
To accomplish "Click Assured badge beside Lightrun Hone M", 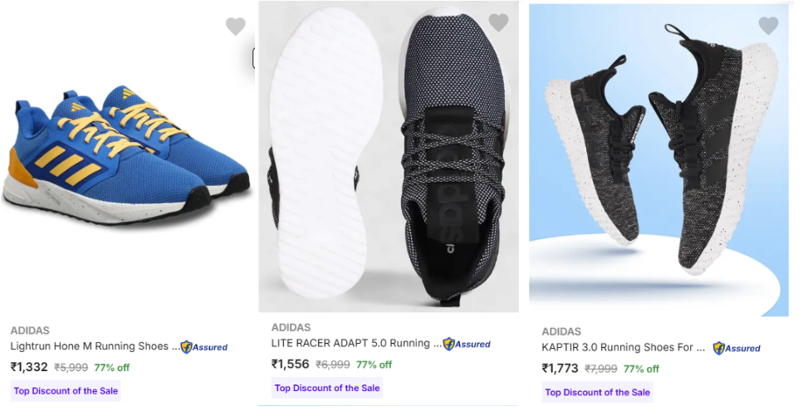I will click(203, 347).
